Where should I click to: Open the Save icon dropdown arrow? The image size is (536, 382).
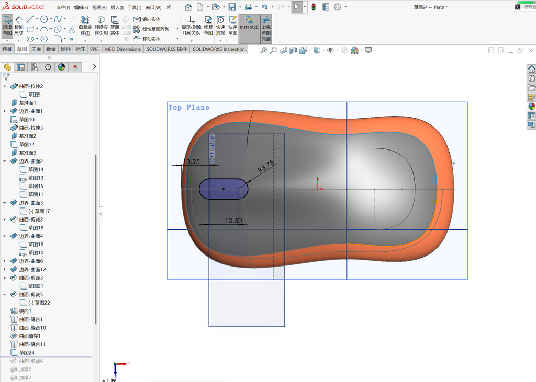tap(240, 7)
